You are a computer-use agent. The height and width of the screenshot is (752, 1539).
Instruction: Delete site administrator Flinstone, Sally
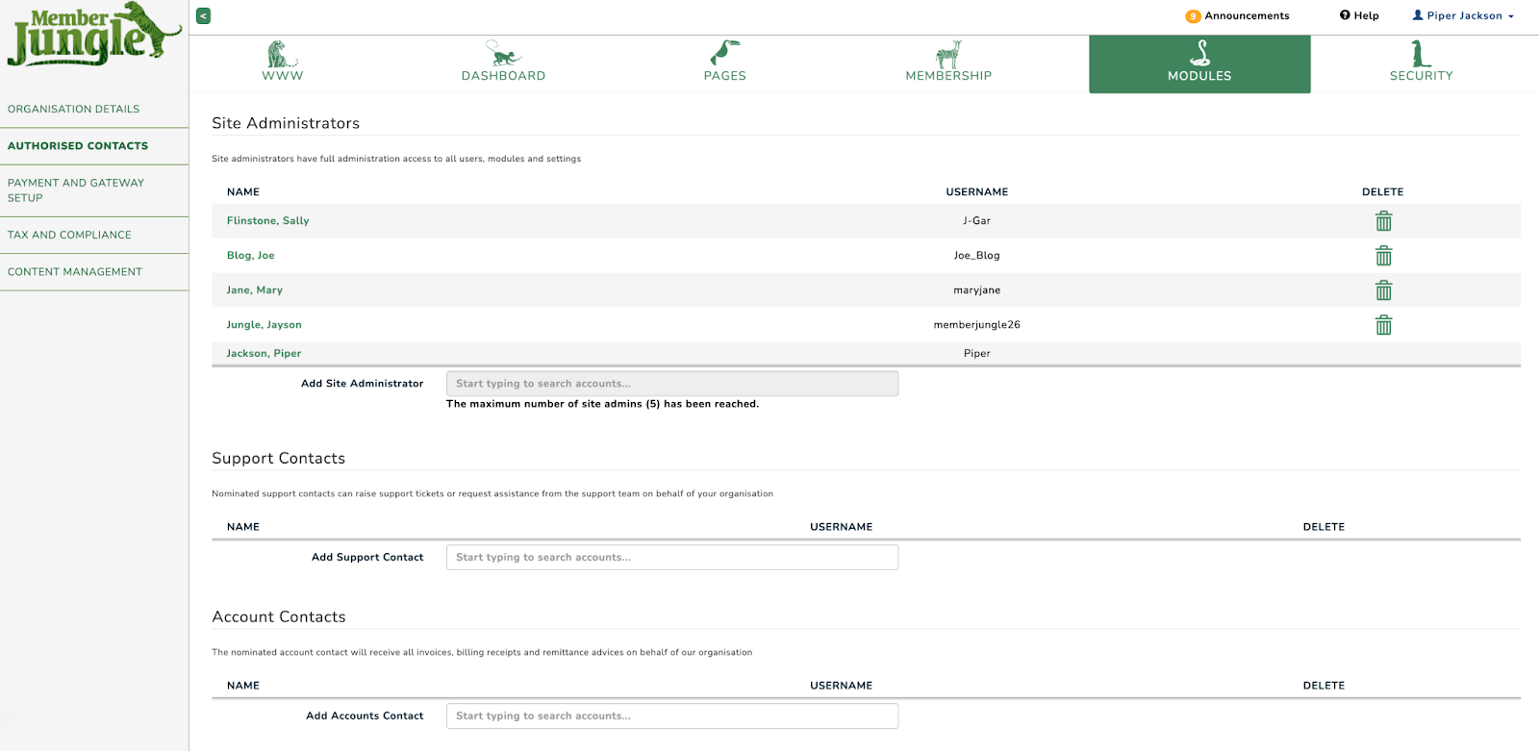click(1383, 221)
